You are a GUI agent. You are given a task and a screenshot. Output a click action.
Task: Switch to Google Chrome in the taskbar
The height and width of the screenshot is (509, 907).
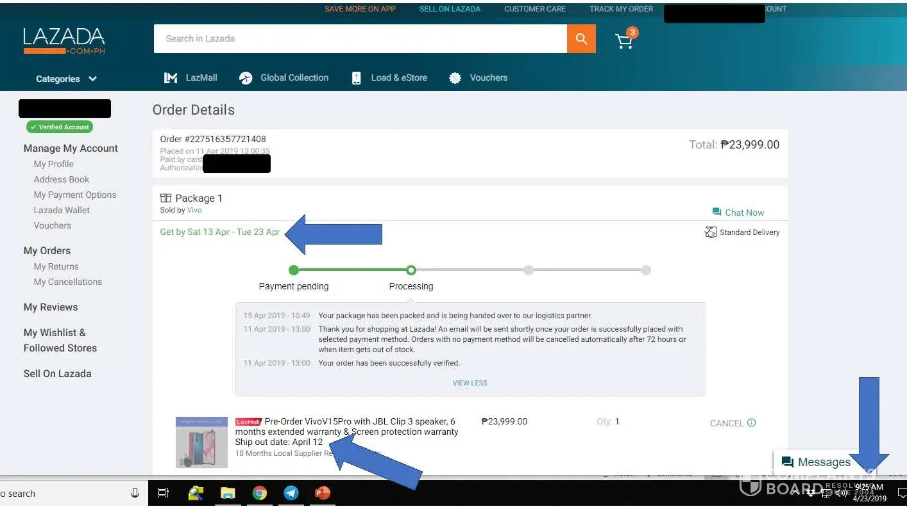click(x=259, y=493)
